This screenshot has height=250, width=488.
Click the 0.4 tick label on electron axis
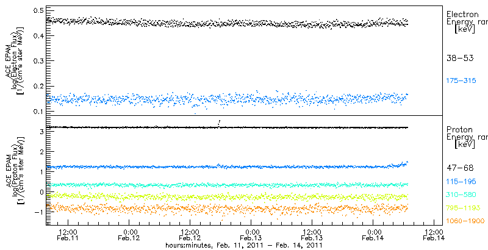pos(37,36)
